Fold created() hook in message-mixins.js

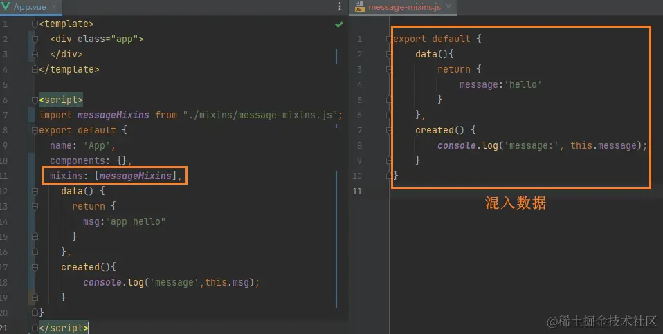tap(389, 131)
